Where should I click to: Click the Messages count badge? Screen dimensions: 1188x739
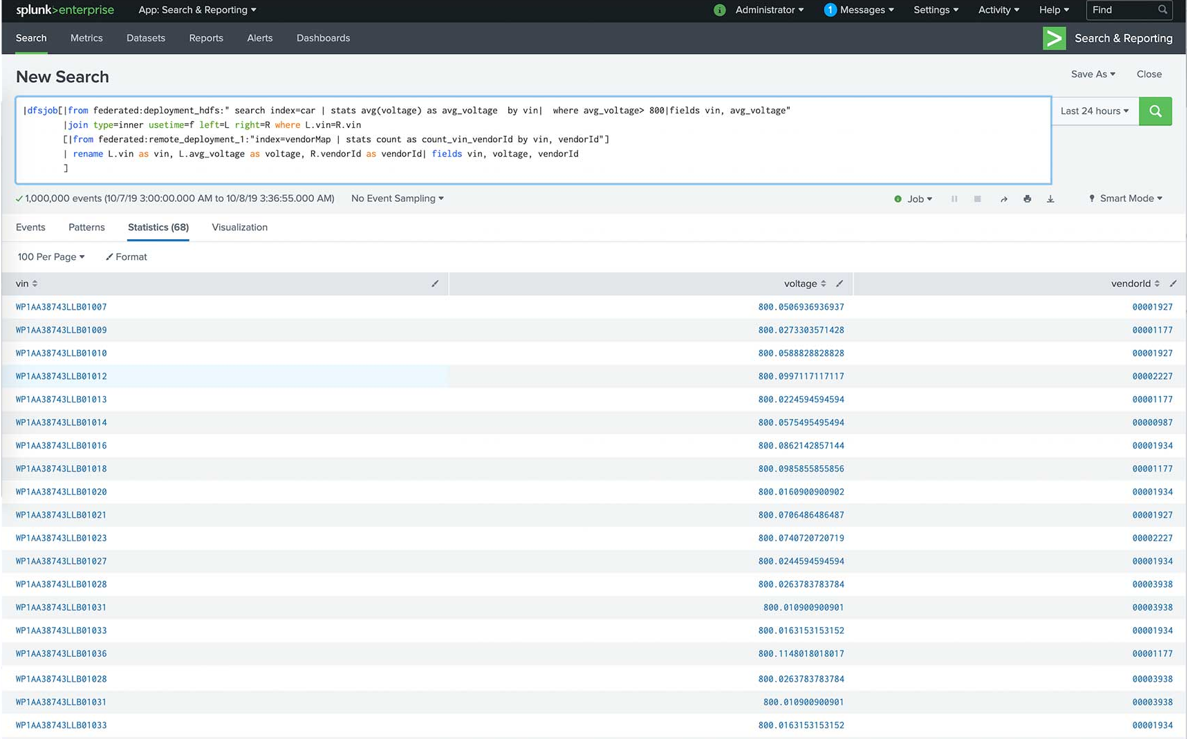pyautogui.click(x=830, y=10)
